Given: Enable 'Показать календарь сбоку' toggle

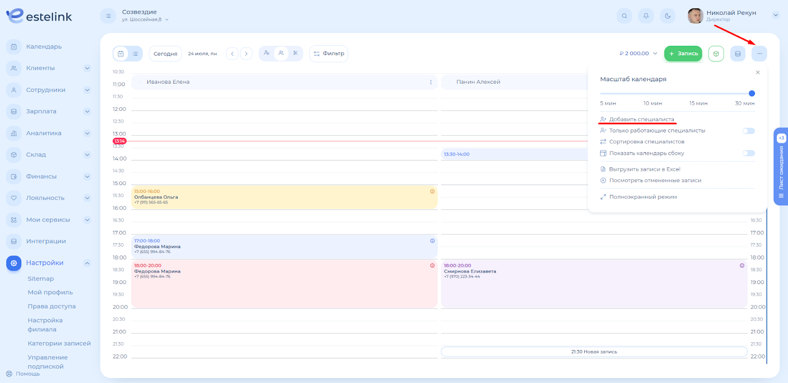Looking at the screenshot, I should point(748,153).
